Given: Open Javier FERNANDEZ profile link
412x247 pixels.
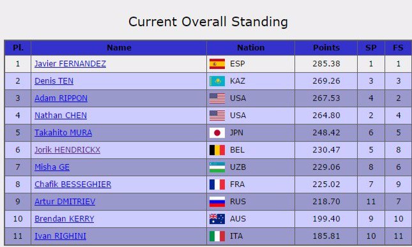Looking at the screenshot, I should (70, 64).
